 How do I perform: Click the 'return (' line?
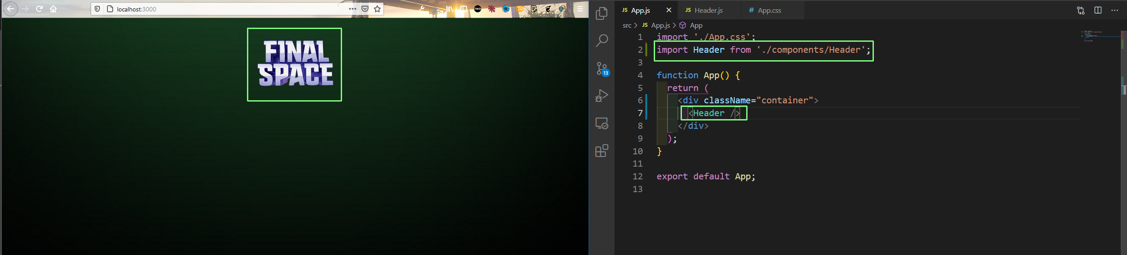click(688, 88)
